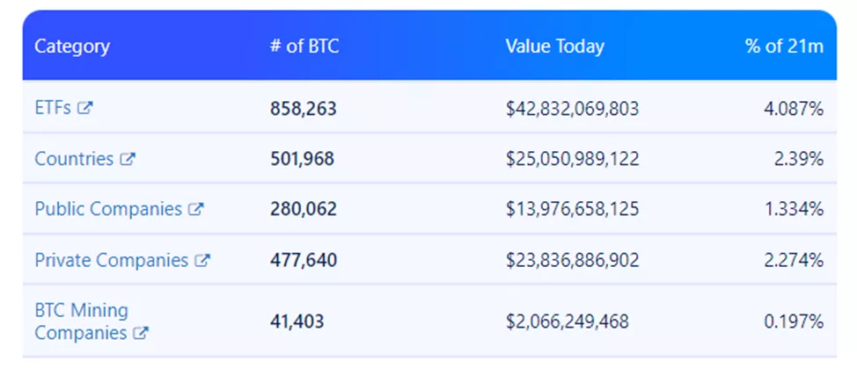857x368 pixels.
Task: Click the 477,640 Private Companies BTC count
Action: pyautogui.click(x=303, y=261)
